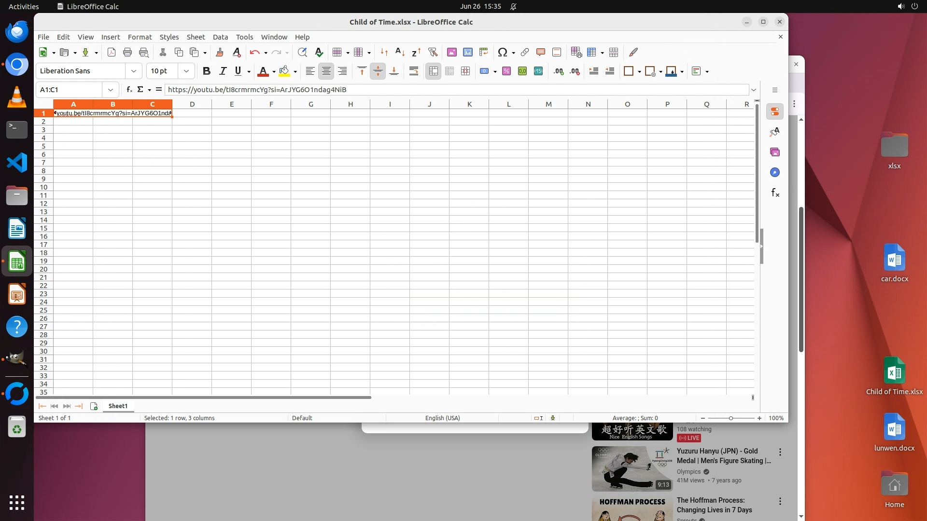
Task: Click the Sort Ascending icon
Action: [400, 52]
